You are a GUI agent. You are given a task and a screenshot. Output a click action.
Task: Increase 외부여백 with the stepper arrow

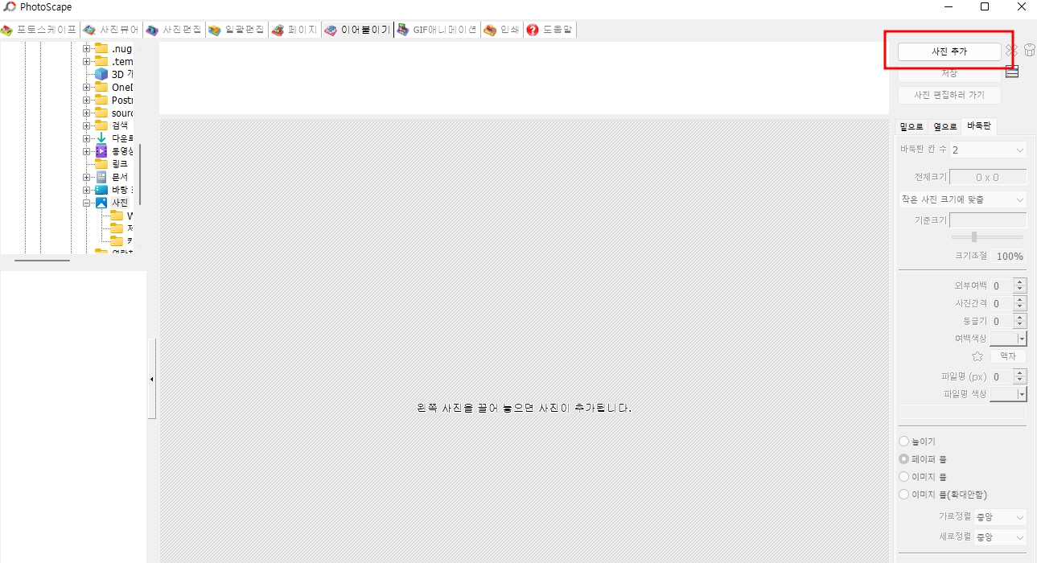(x=1019, y=281)
